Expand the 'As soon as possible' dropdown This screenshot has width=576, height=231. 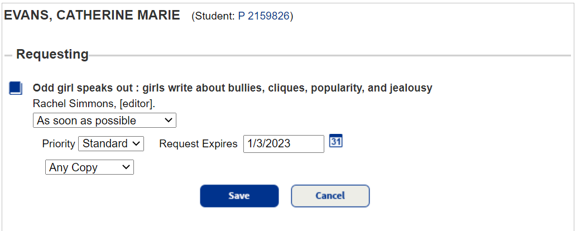[104, 121]
